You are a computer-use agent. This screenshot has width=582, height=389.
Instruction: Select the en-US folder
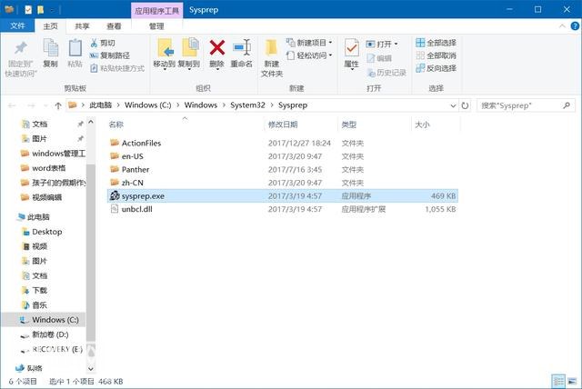point(283,156)
